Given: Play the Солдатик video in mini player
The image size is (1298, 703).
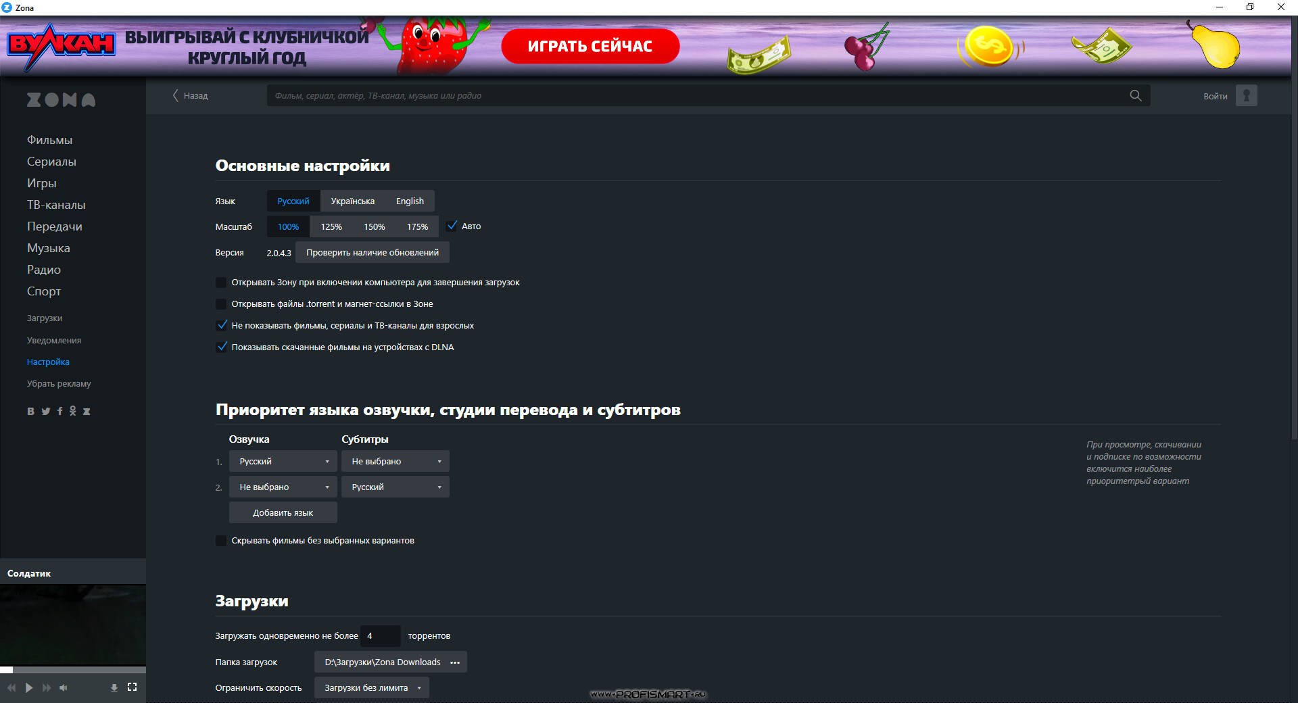Looking at the screenshot, I should tap(29, 687).
